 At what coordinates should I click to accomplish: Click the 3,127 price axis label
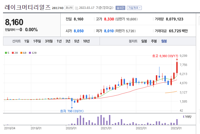point(183,92)
